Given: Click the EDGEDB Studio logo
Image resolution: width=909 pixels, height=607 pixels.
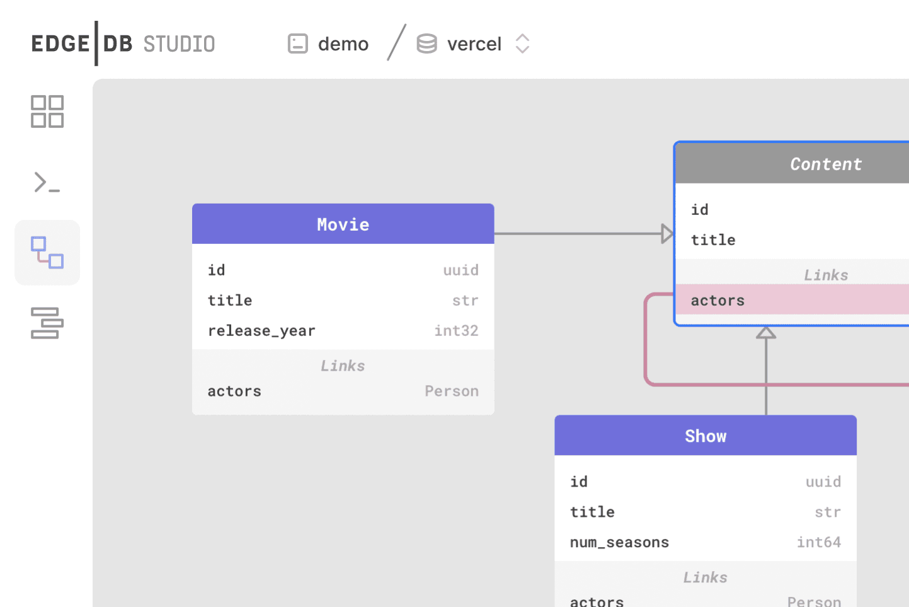Looking at the screenshot, I should point(122,43).
